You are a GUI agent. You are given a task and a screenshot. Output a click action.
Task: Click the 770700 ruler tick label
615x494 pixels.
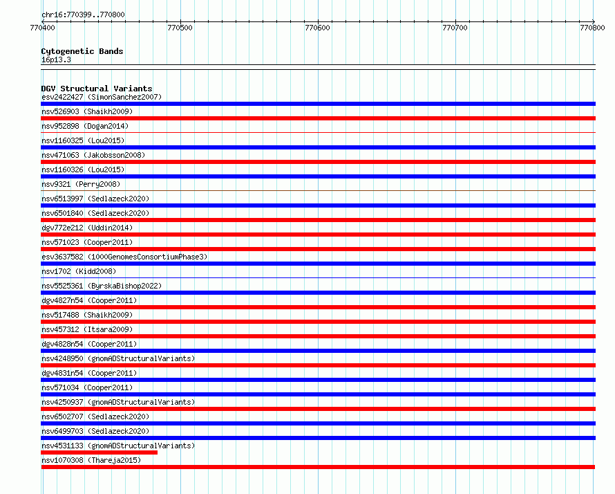click(x=455, y=28)
